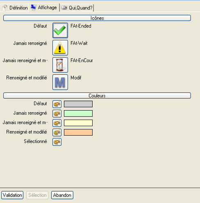Open palette picker for Renseigné et modifié color
The image size is (200, 203).
57,132
